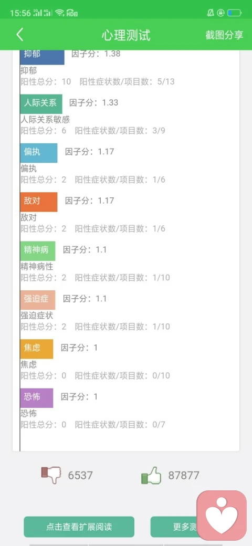This screenshot has height=546, width=252.
Task: Tap the back arrow icon
Action: (20, 35)
